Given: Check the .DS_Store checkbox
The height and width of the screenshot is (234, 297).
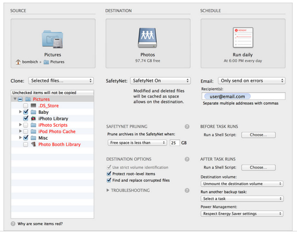Looking at the screenshot, I should coord(26,105).
